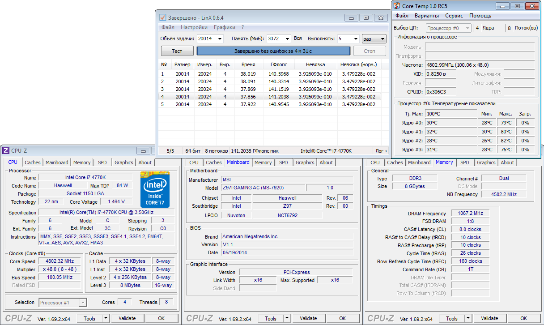Select result row 5 in the LinX table
544x325 pixels.
(268, 104)
